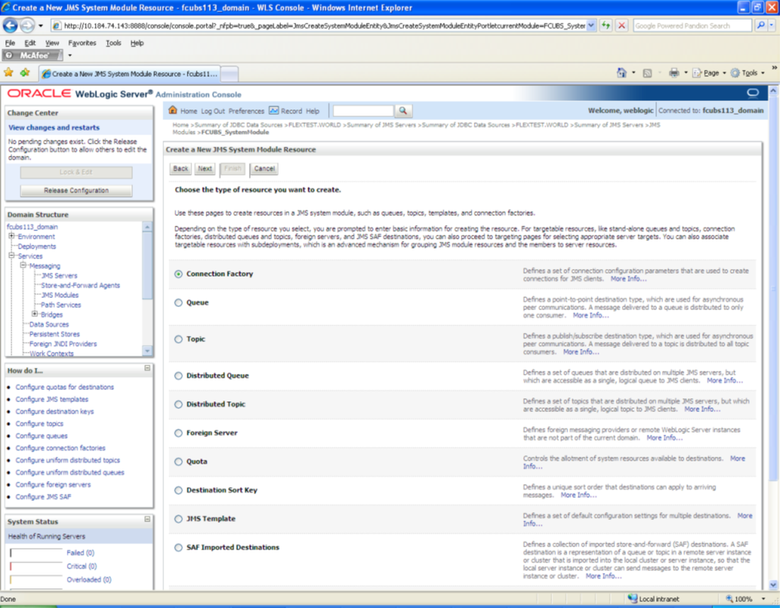Open the zoom level dropdown arrow
The height and width of the screenshot is (608, 780).
click(763, 599)
